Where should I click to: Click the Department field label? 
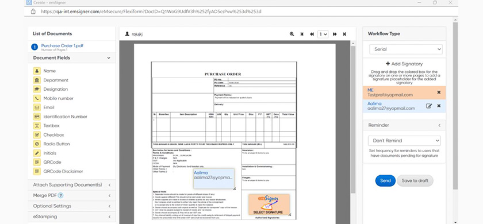56,80
